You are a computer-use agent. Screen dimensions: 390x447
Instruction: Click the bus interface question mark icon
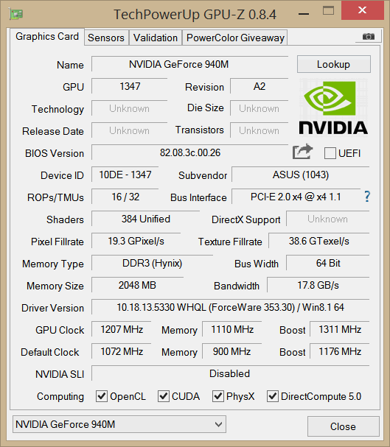point(367,197)
